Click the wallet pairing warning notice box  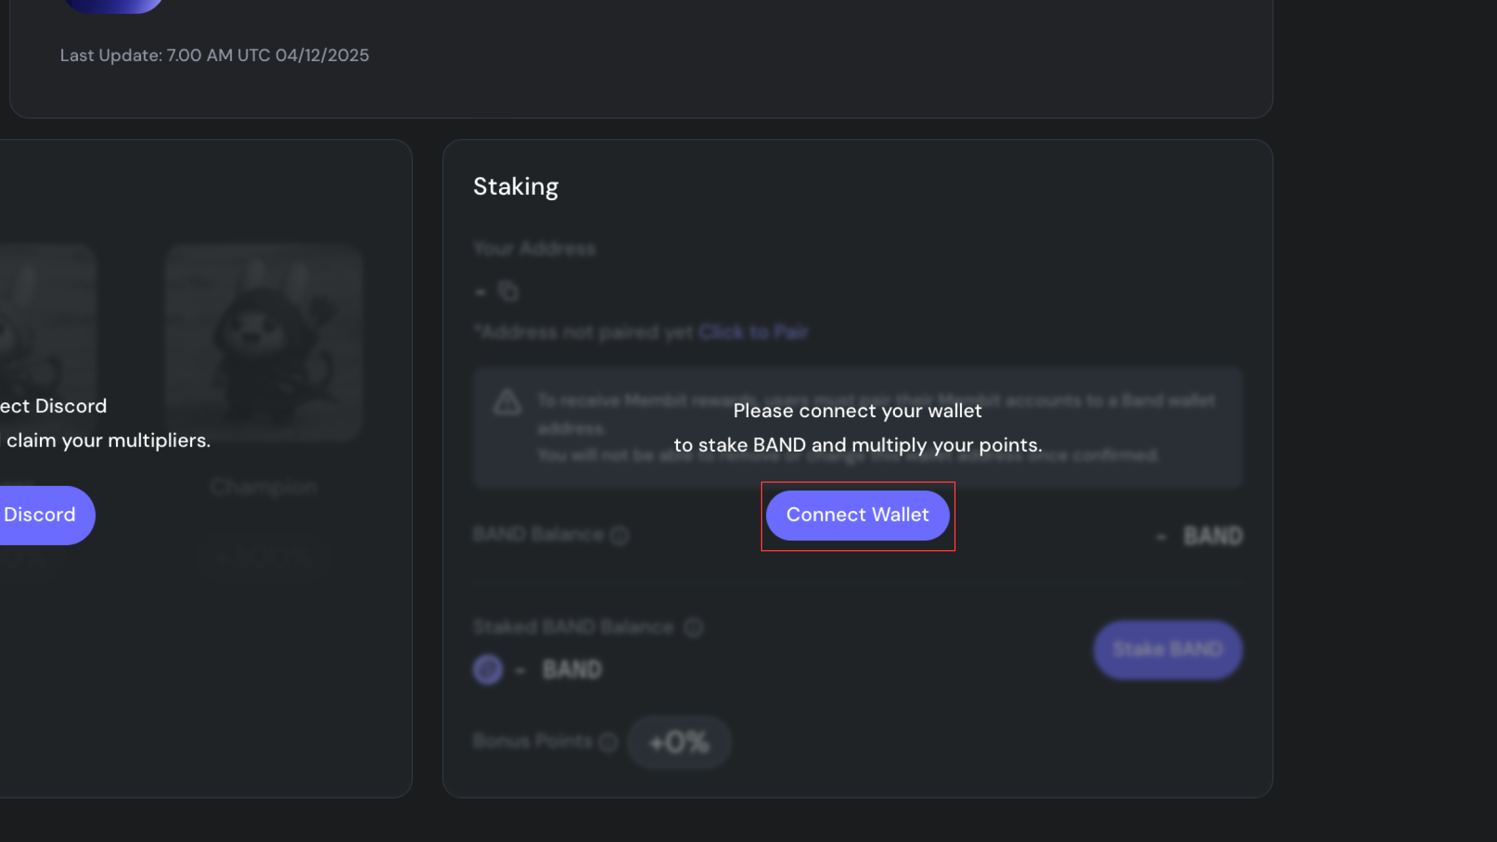pos(857,427)
